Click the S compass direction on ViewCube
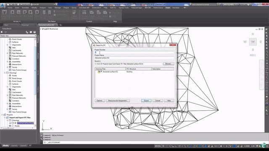 [253, 49]
